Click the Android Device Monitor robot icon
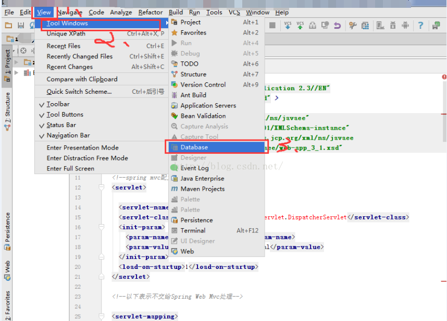The image size is (447, 321). point(405,26)
